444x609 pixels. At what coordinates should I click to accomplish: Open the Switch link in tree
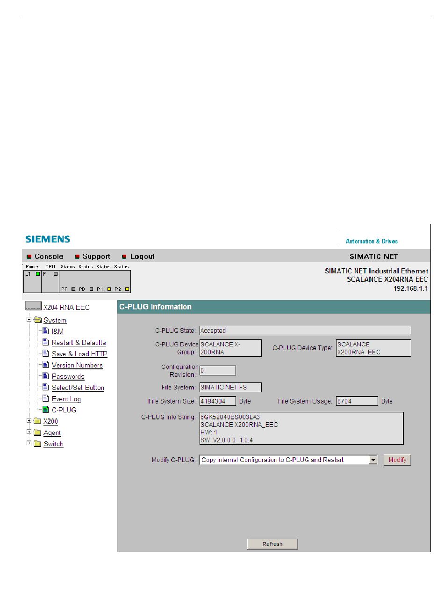click(53, 444)
